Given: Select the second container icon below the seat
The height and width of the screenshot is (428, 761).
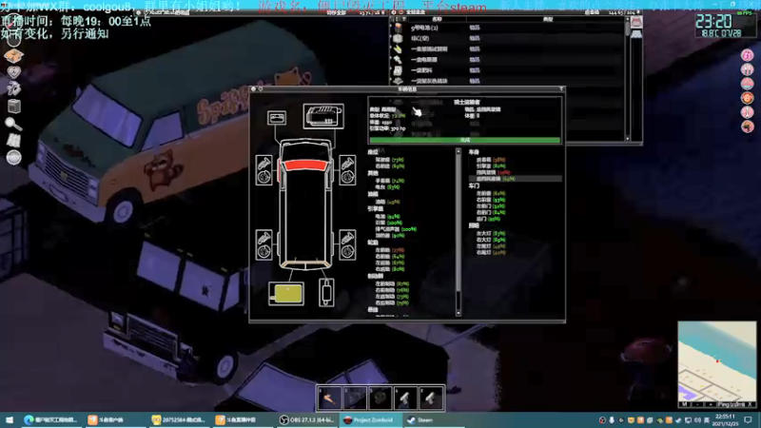Looking at the screenshot, I should [635, 34].
